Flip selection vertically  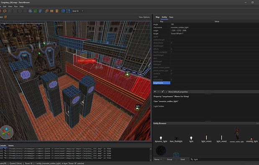click(x=57, y=11)
